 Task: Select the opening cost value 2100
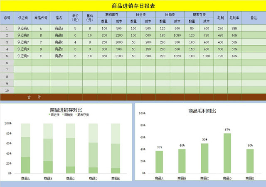click(x=119, y=56)
